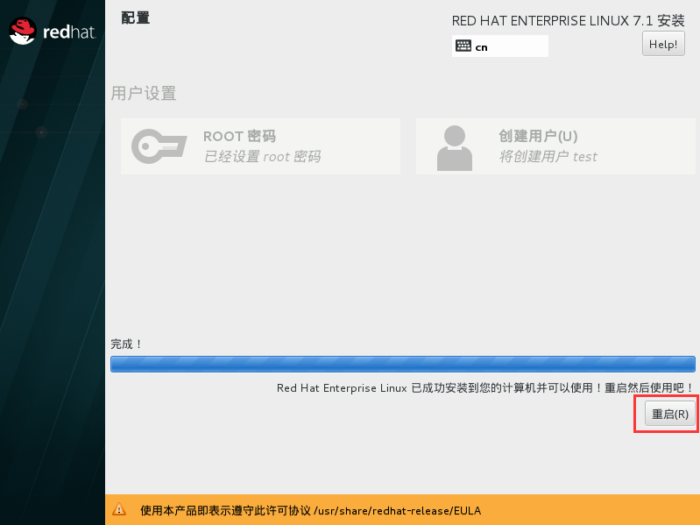Click the 已经设置 root 密码 status text
The image size is (700, 525).
[262, 157]
